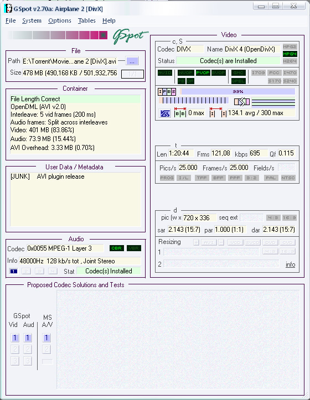The image size is (310, 400).
Task: Click the 1/1 file counter box
Action: (x=132, y=74)
